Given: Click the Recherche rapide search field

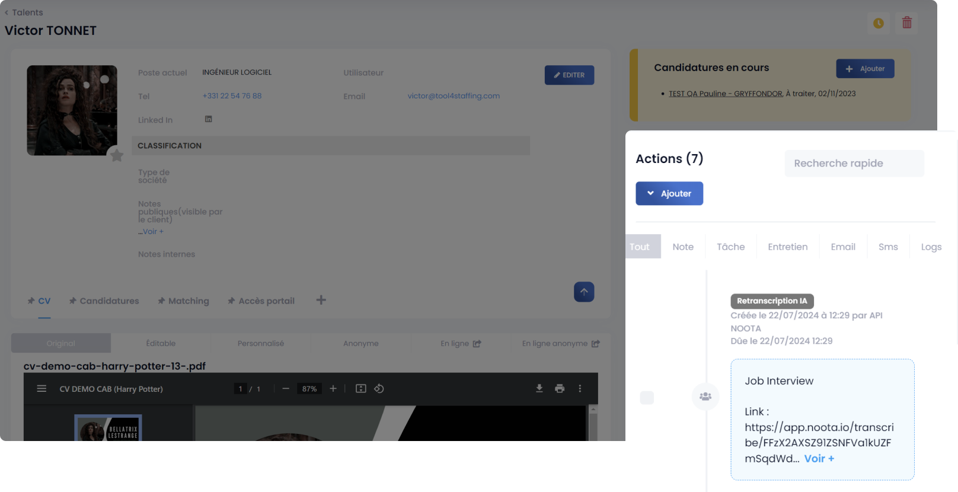Looking at the screenshot, I should (x=854, y=164).
